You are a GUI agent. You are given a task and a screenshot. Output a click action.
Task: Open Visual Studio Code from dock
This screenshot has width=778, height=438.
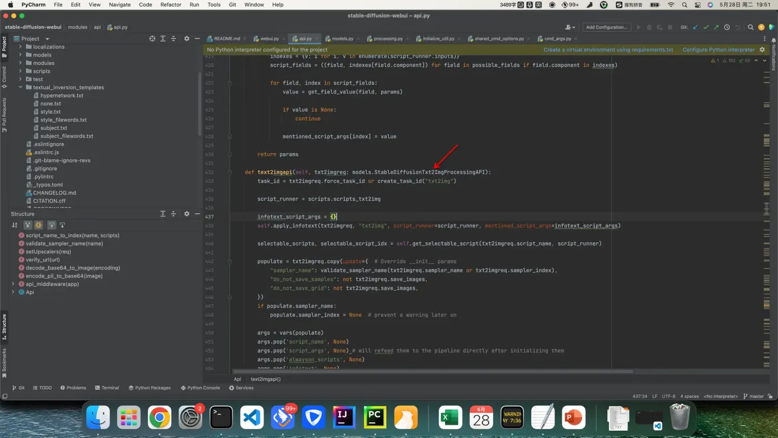251,417
